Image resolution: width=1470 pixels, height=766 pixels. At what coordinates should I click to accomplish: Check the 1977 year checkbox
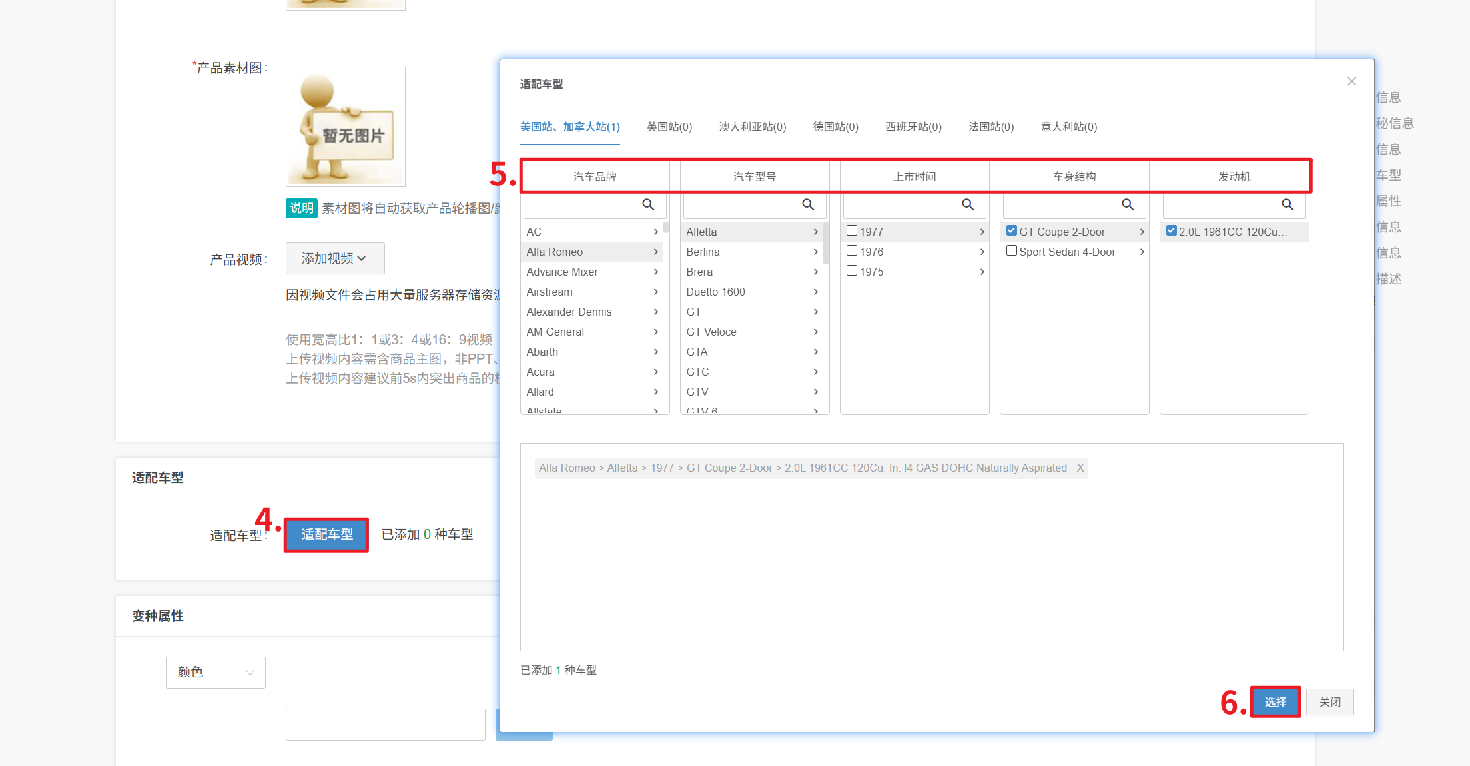852,231
